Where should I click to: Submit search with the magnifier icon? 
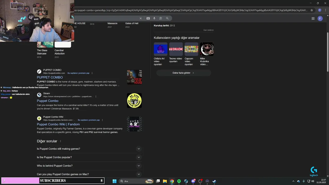coord(167,18)
